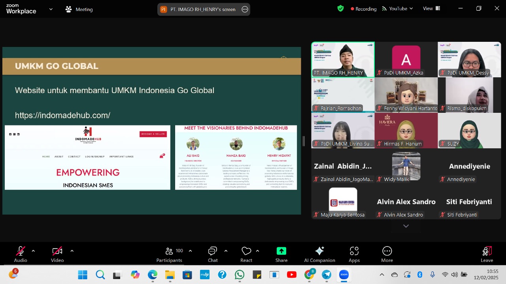Click the CONTACT link in the shared website
The width and height of the screenshot is (506, 284).
tap(74, 157)
